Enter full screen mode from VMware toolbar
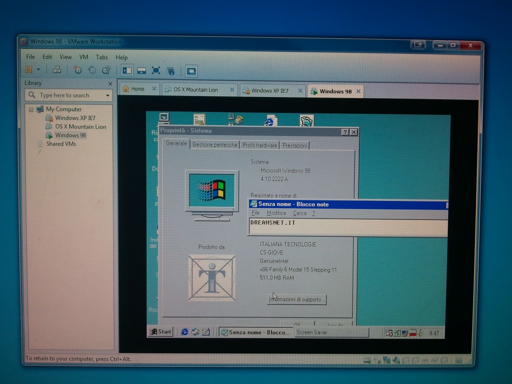512x384 pixels. coord(156,70)
